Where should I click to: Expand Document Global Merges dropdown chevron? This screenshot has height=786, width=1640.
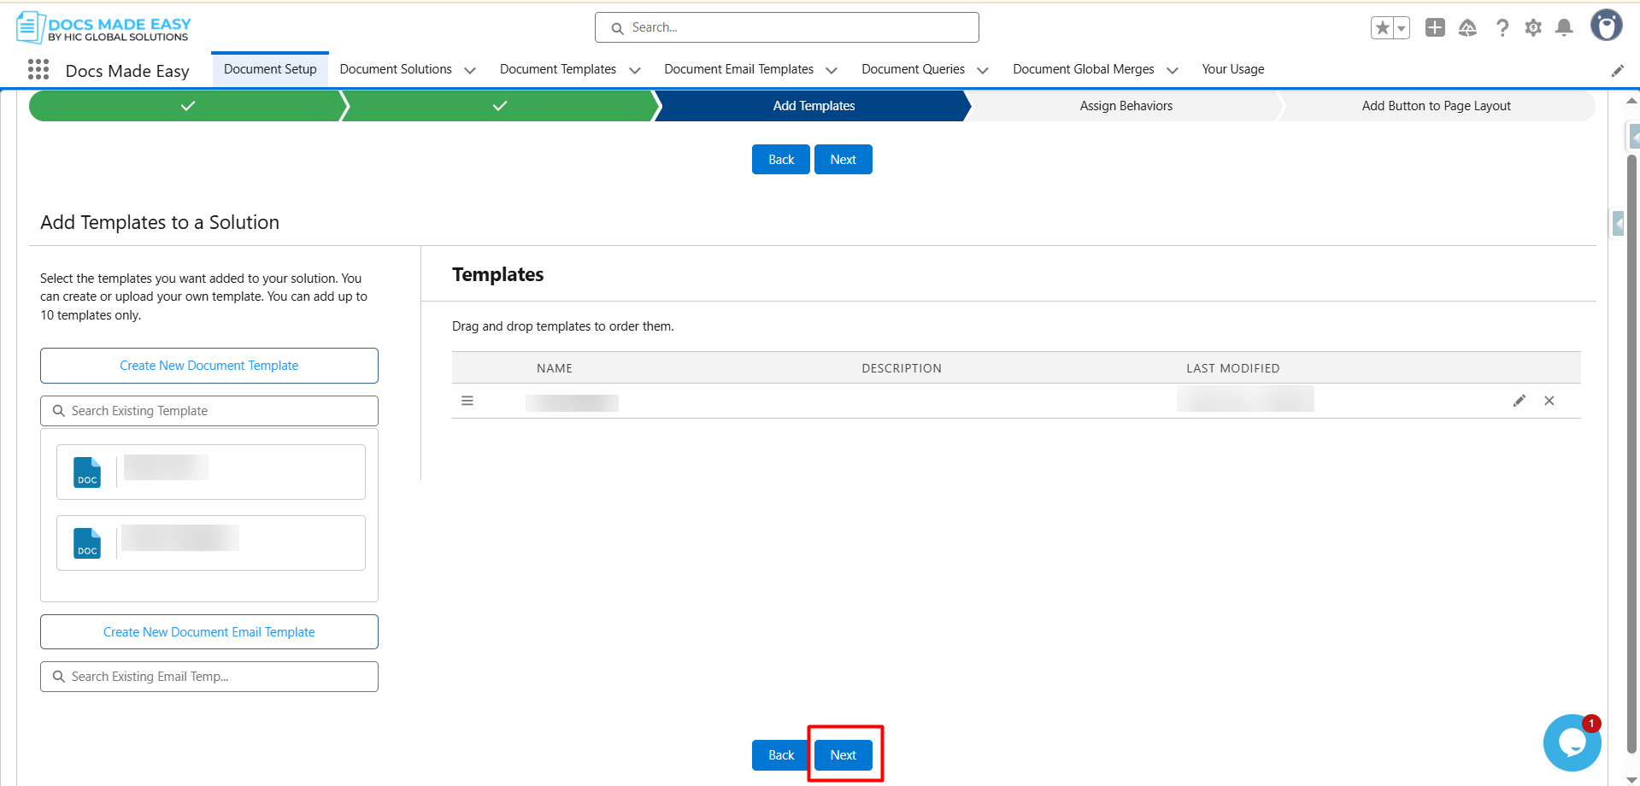(1173, 70)
